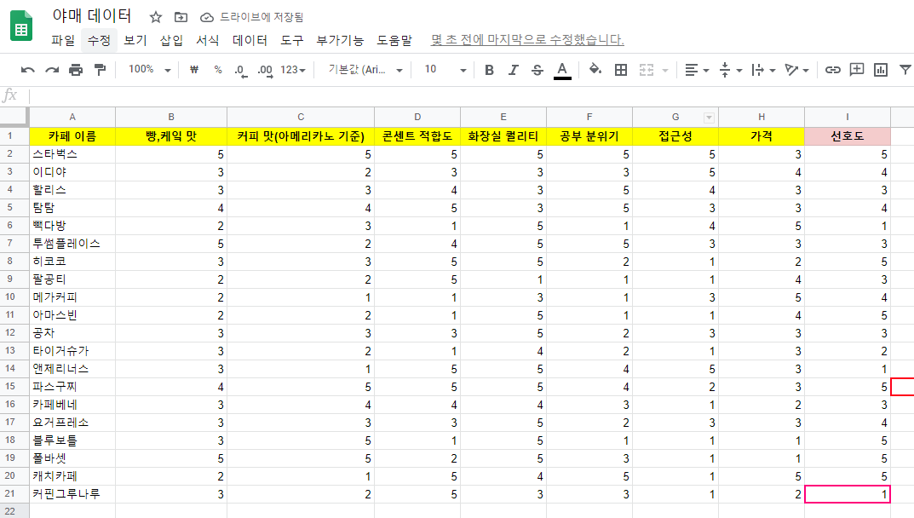Image resolution: width=914 pixels, height=518 pixels.
Task: Select the paint format tool
Action: click(101, 70)
